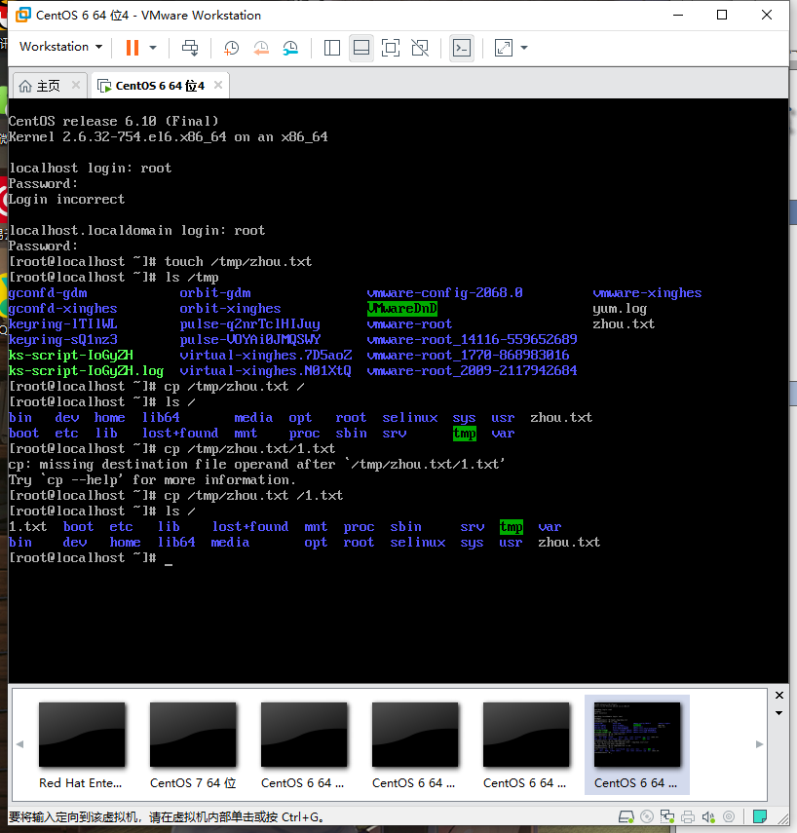Select the highlighted active CentOS 6 64 thumbnail
This screenshot has width=797, height=833.
point(636,744)
